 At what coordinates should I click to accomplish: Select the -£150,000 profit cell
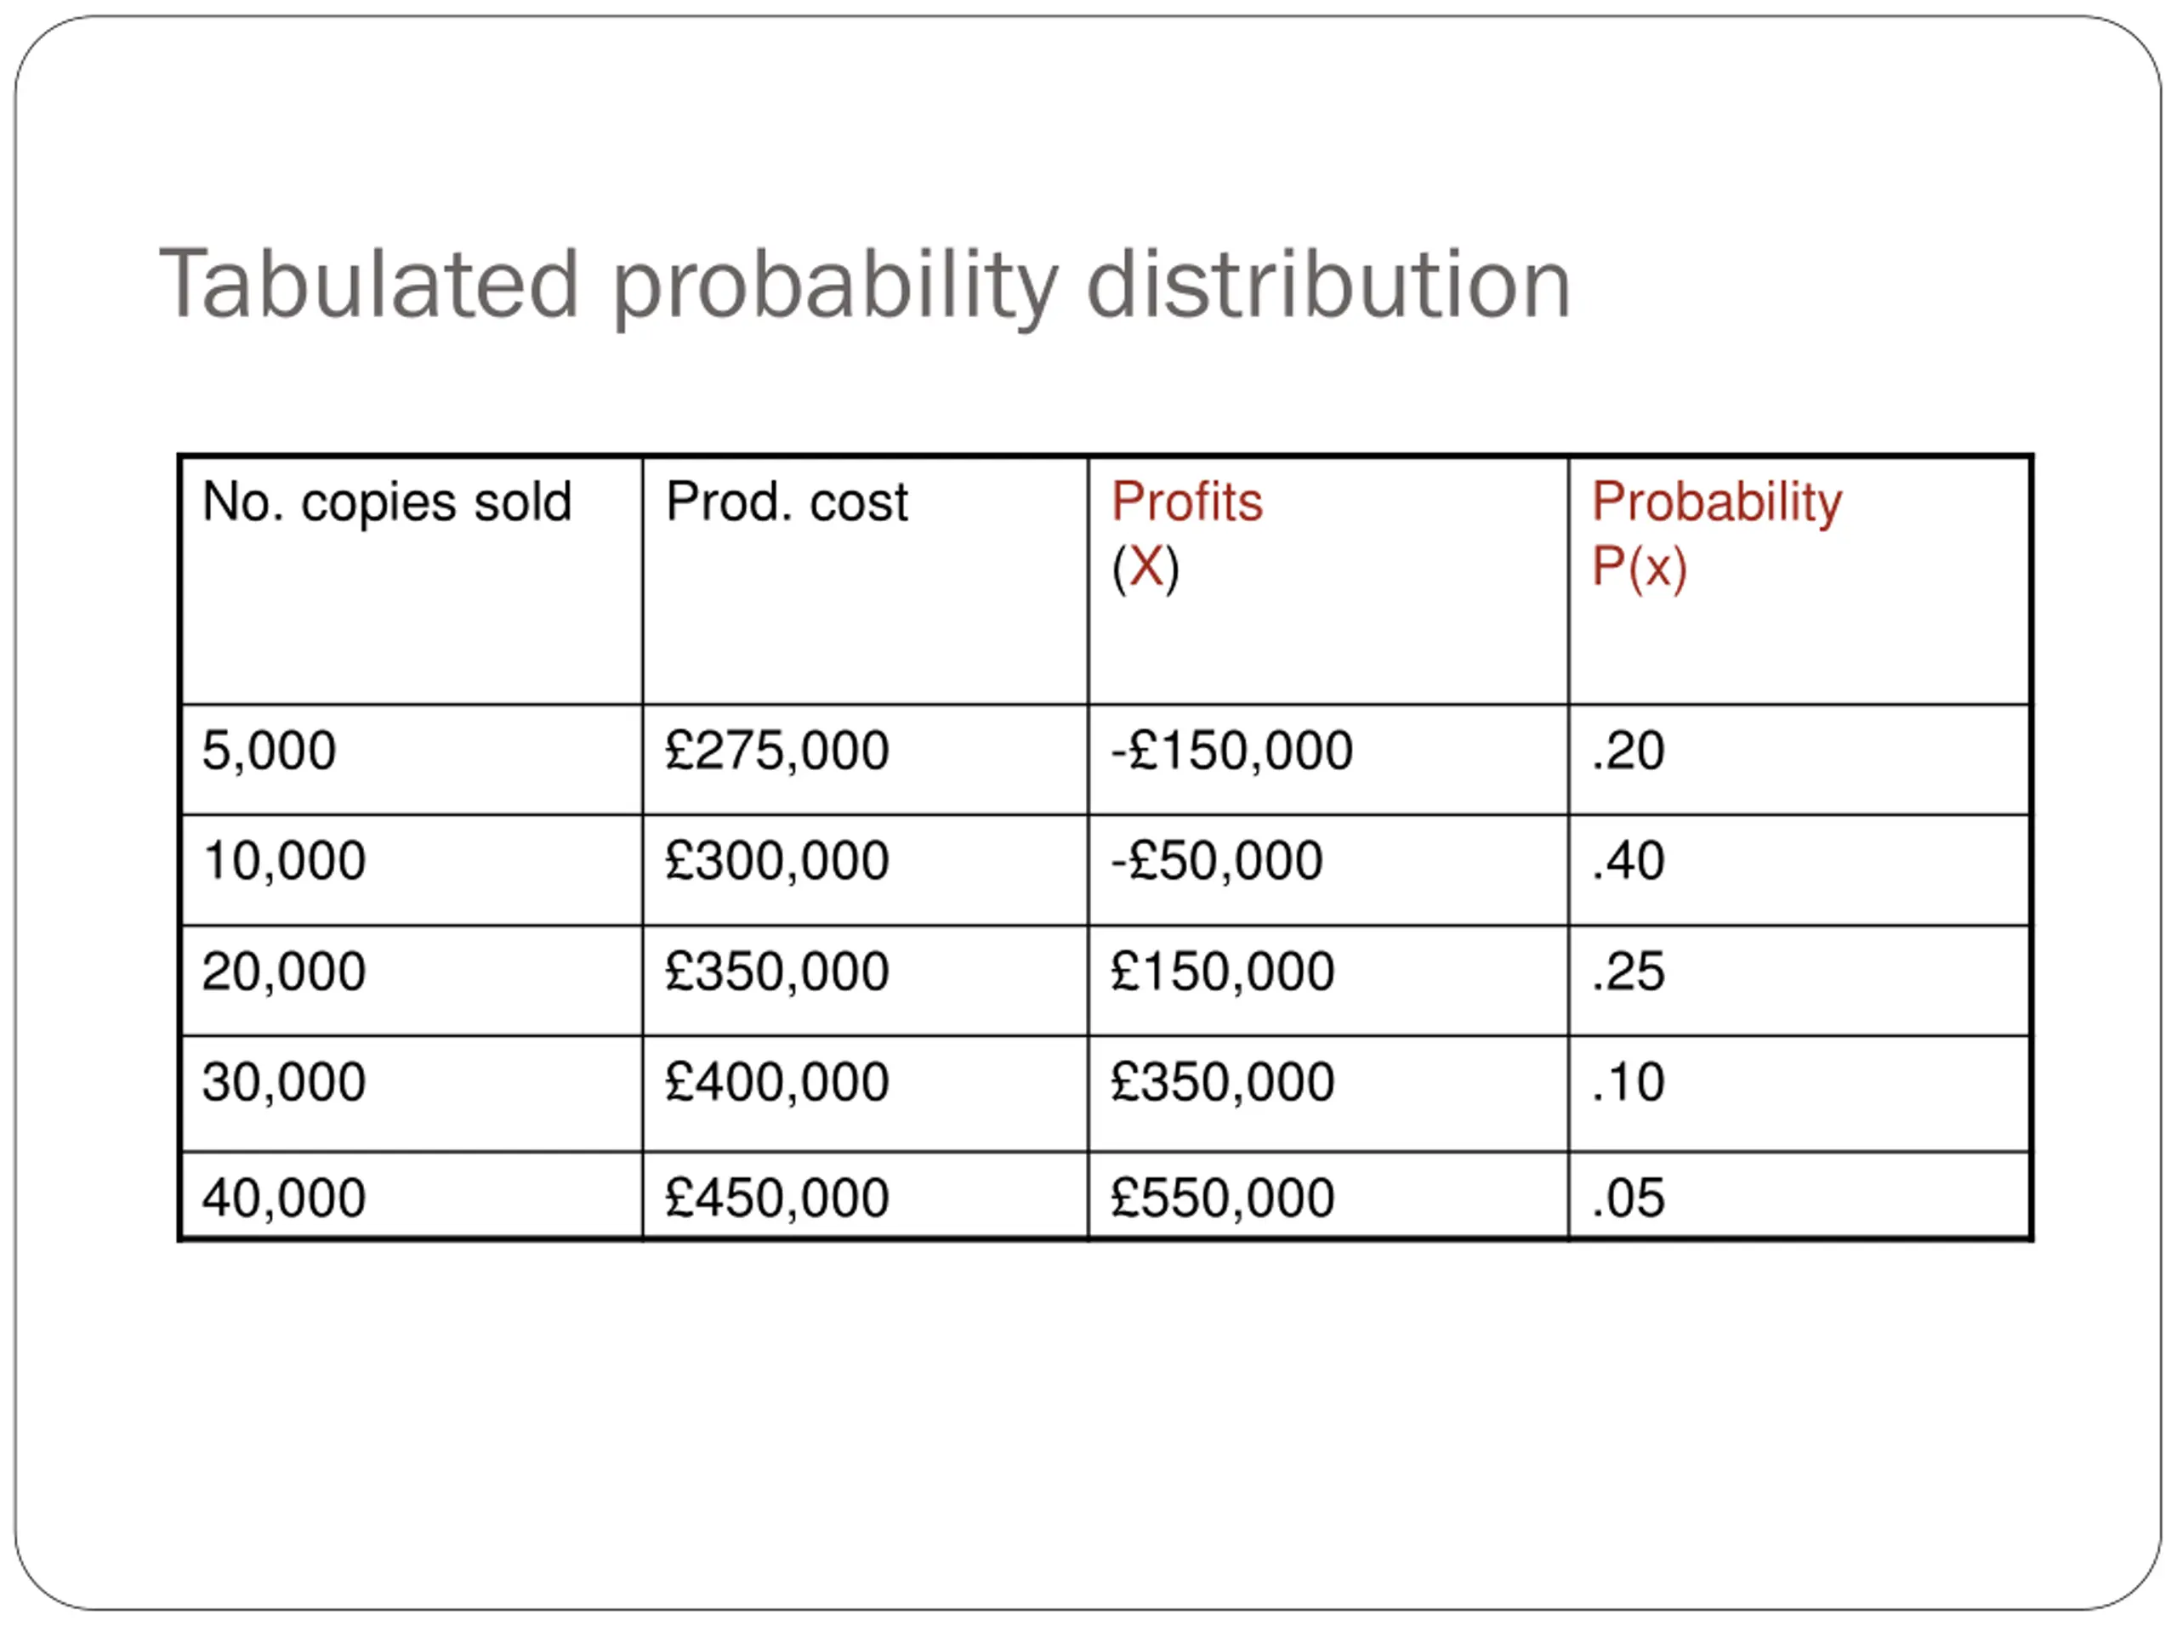(x=1327, y=759)
